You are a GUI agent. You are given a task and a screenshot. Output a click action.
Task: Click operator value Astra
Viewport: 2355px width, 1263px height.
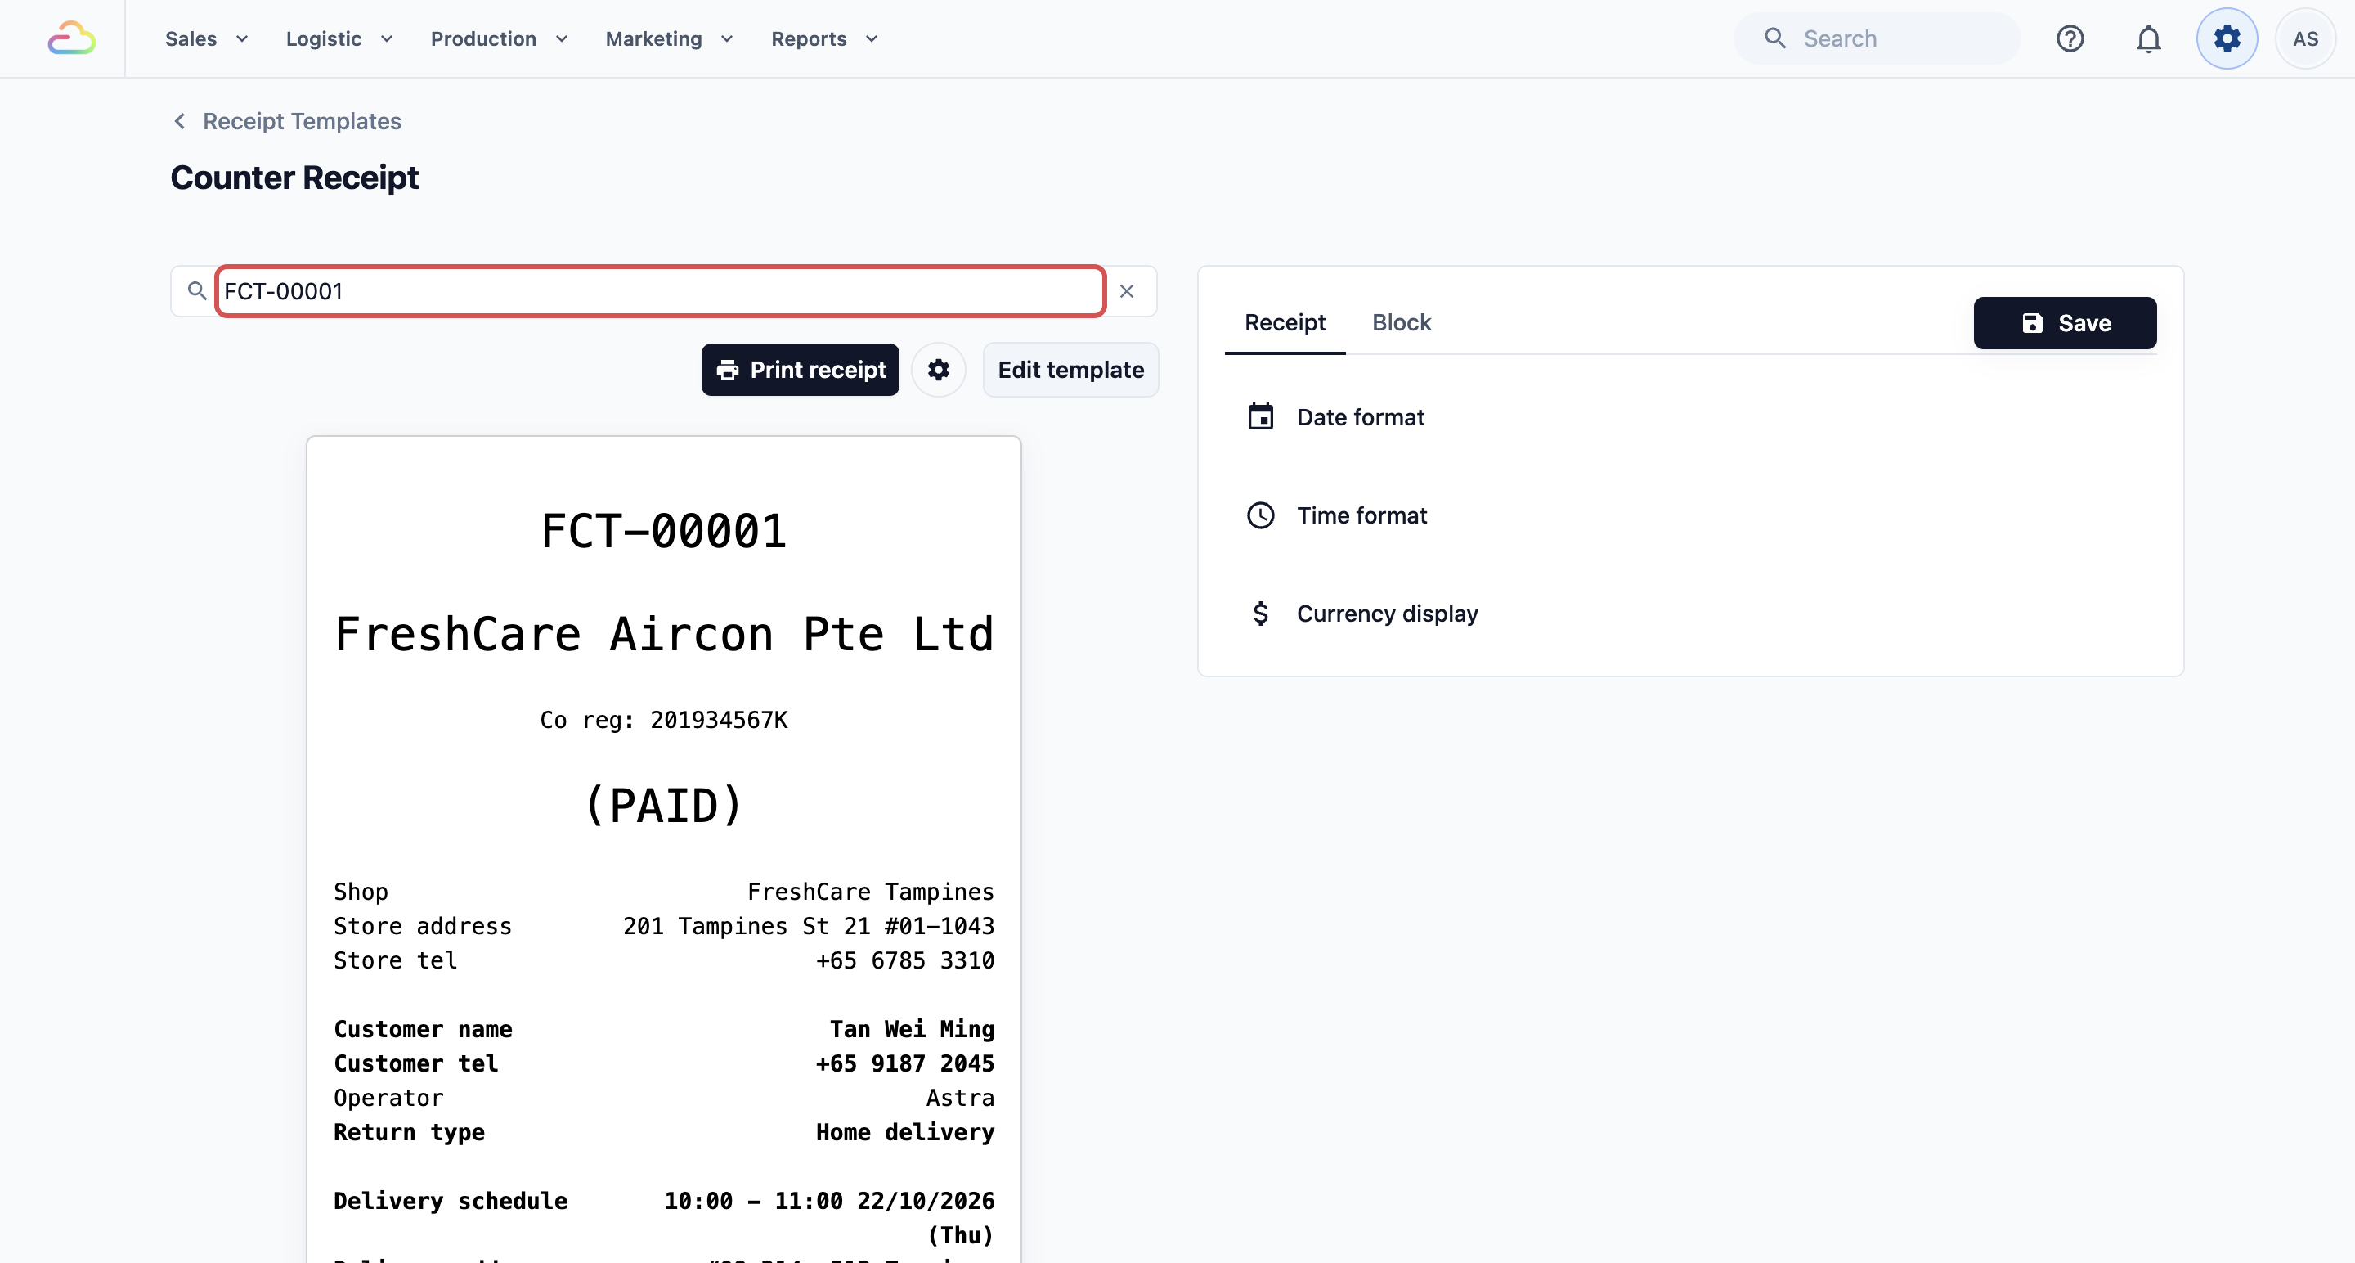tap(960, 1098)
